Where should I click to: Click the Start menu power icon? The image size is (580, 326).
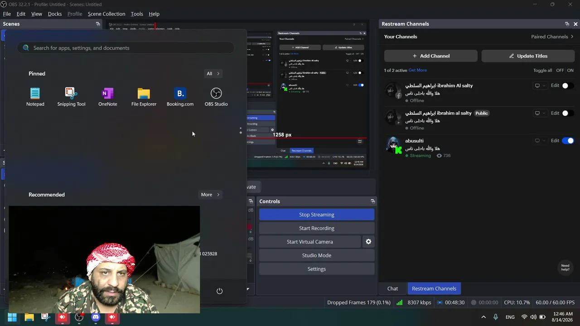coord(219,291)
